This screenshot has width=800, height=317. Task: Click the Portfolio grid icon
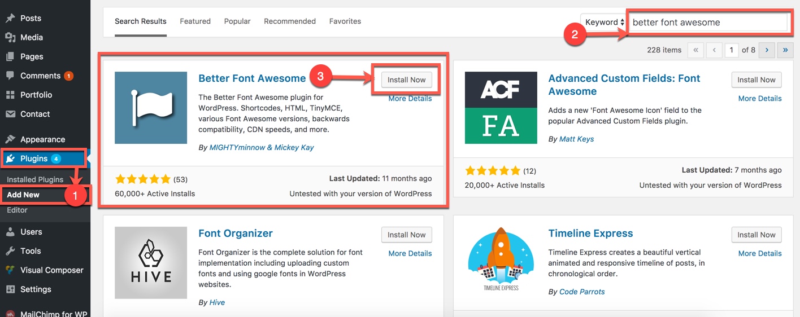coord(10,95)
